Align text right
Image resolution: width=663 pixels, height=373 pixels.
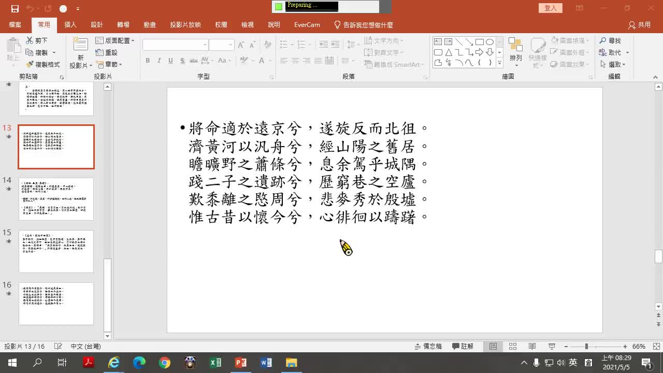pyautogui.click(x=307, y=61)
